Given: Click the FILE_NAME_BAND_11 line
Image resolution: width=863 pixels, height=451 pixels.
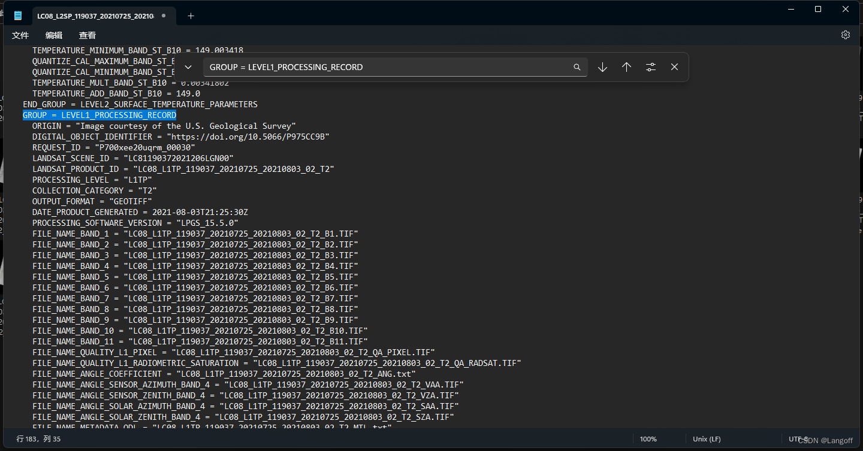Looking at the screenshot, I should coord(200,341).
